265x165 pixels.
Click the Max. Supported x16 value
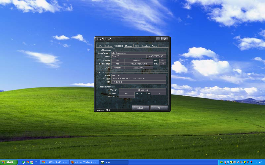point(158,93)
